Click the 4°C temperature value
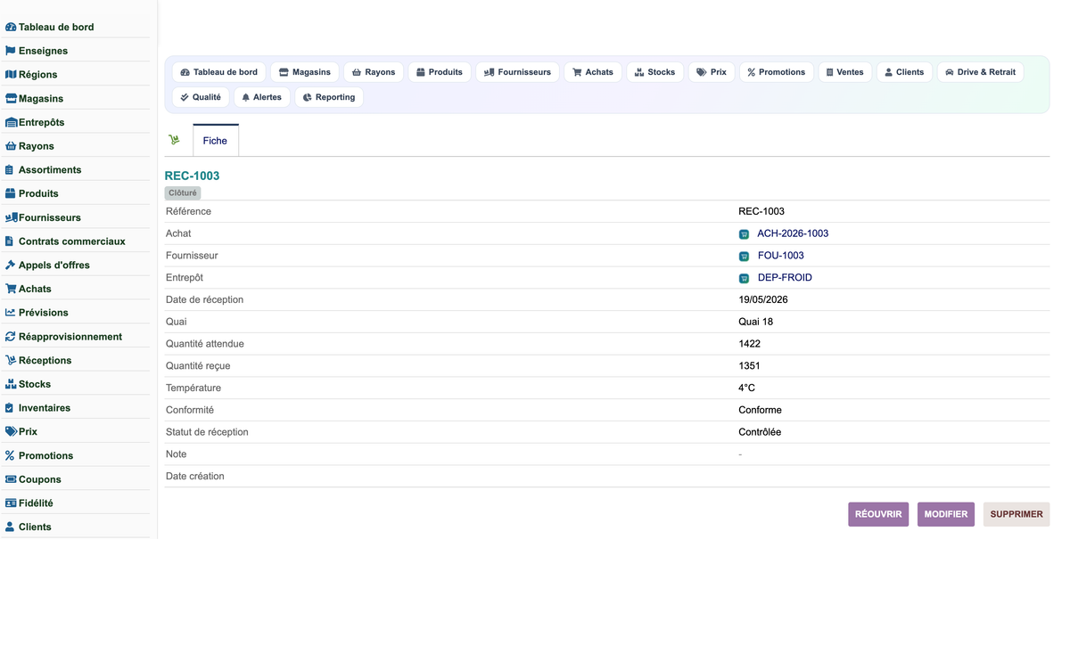 (747, 388)
